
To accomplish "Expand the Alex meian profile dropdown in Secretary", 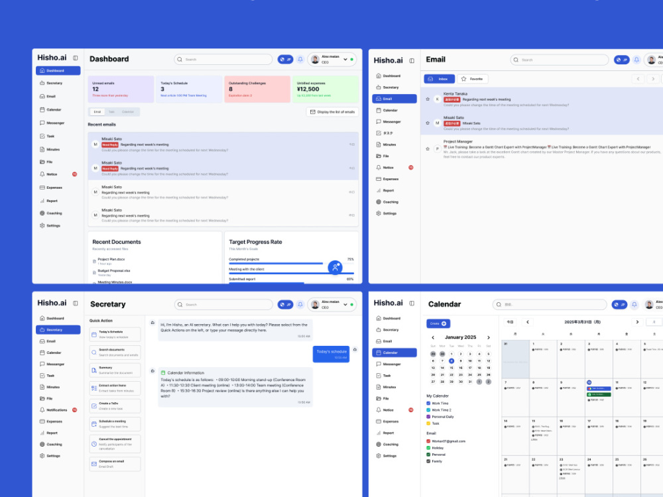I will click(x=345, y=304).
